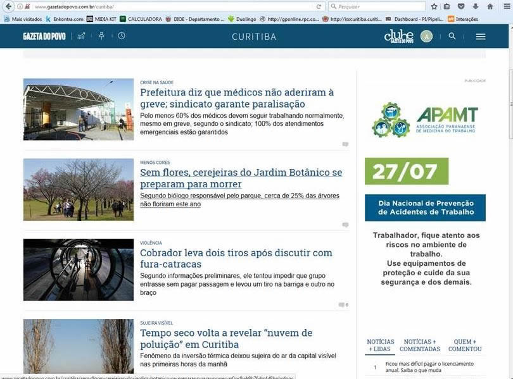Click the medical strike article thumbnail

78,109
